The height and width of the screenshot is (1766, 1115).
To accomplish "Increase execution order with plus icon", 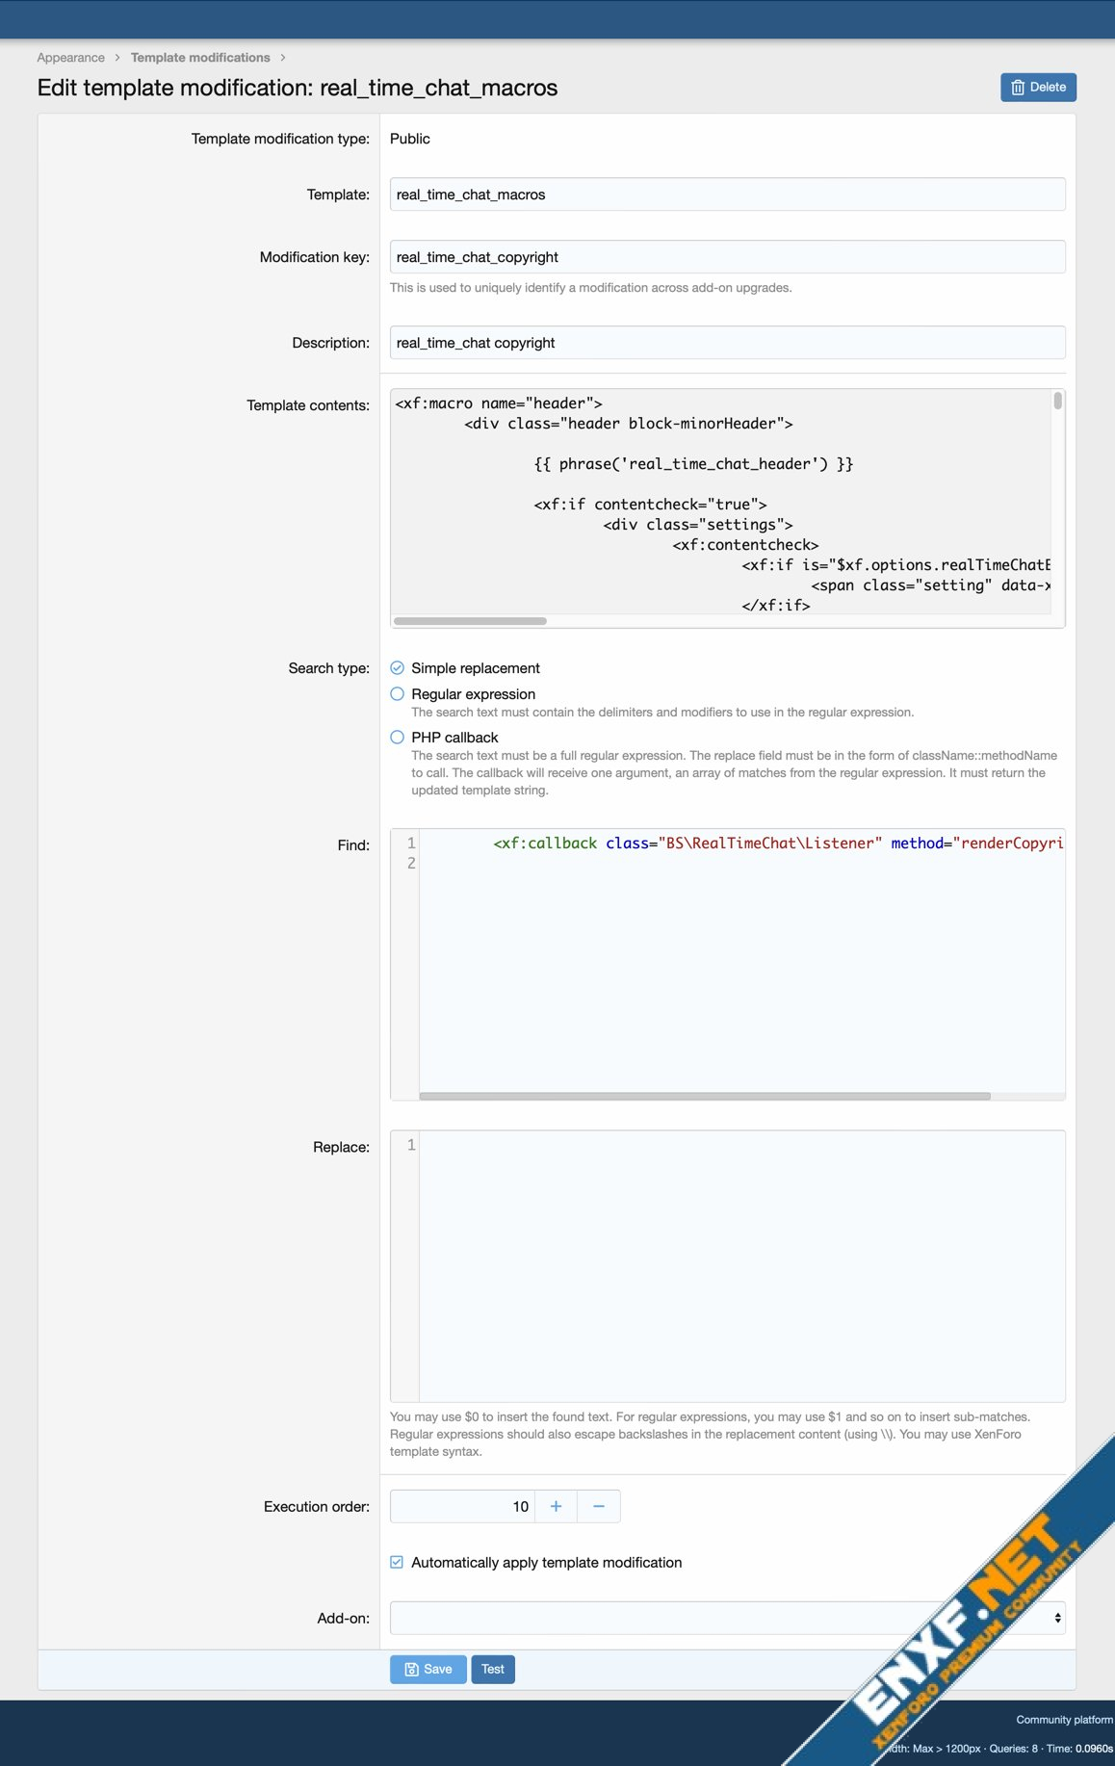I will coord(556,1506).
